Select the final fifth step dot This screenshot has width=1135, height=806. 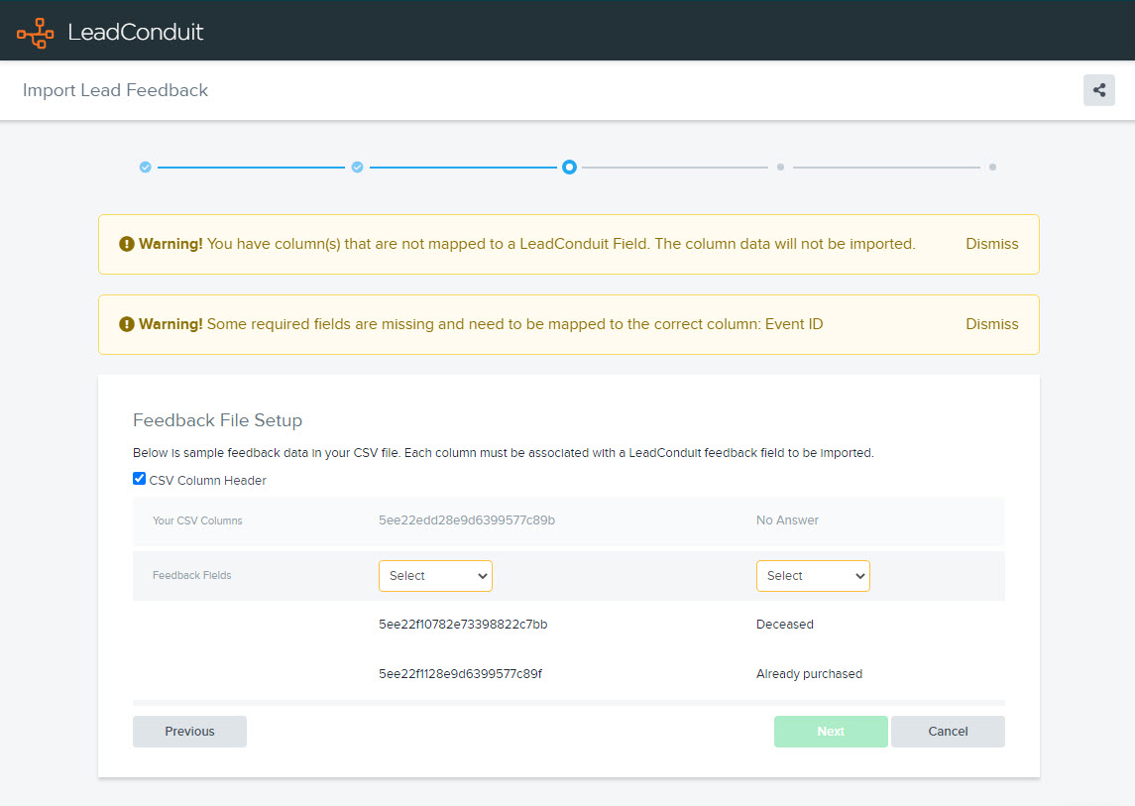tap(992, 168)
